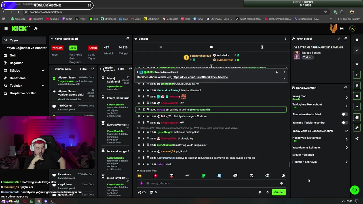Viewport: 363px width, 204px height.
Task: Pop out the Denetim Eylemleri panel
Action: [x=130, y=69]
